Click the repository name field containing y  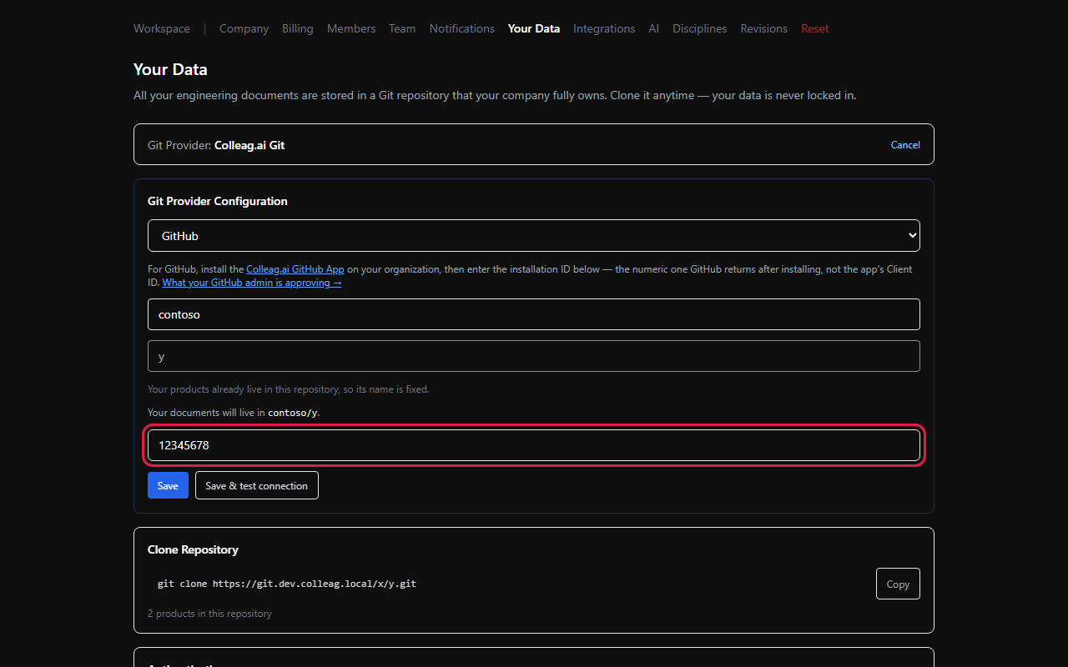point(534,356)
